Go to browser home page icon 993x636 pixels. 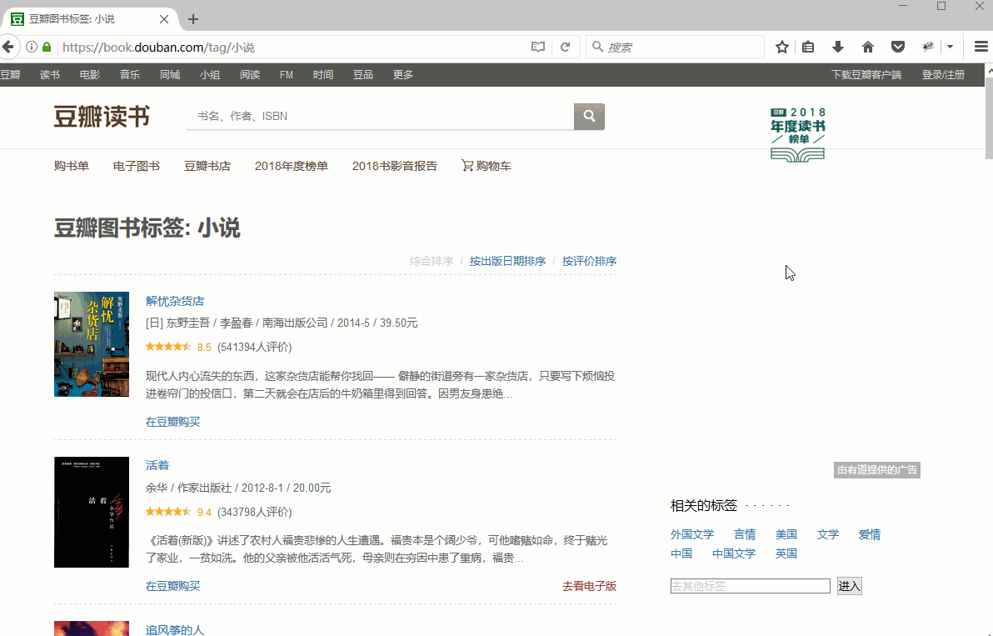click(x=868, y=48)
